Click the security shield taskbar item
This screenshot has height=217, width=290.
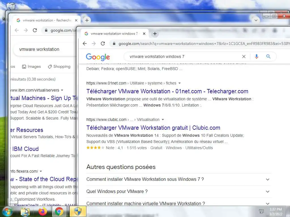coord(78,211)
